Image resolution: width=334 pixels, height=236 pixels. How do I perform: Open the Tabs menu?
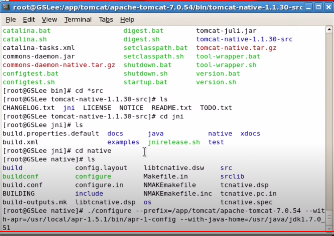click(106, 20)
